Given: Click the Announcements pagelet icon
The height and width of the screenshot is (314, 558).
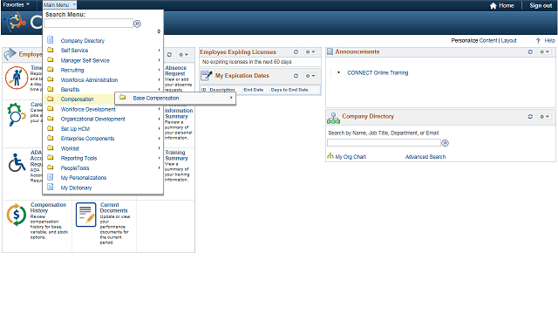Looking at the screenshot, I should pos(330,52).
